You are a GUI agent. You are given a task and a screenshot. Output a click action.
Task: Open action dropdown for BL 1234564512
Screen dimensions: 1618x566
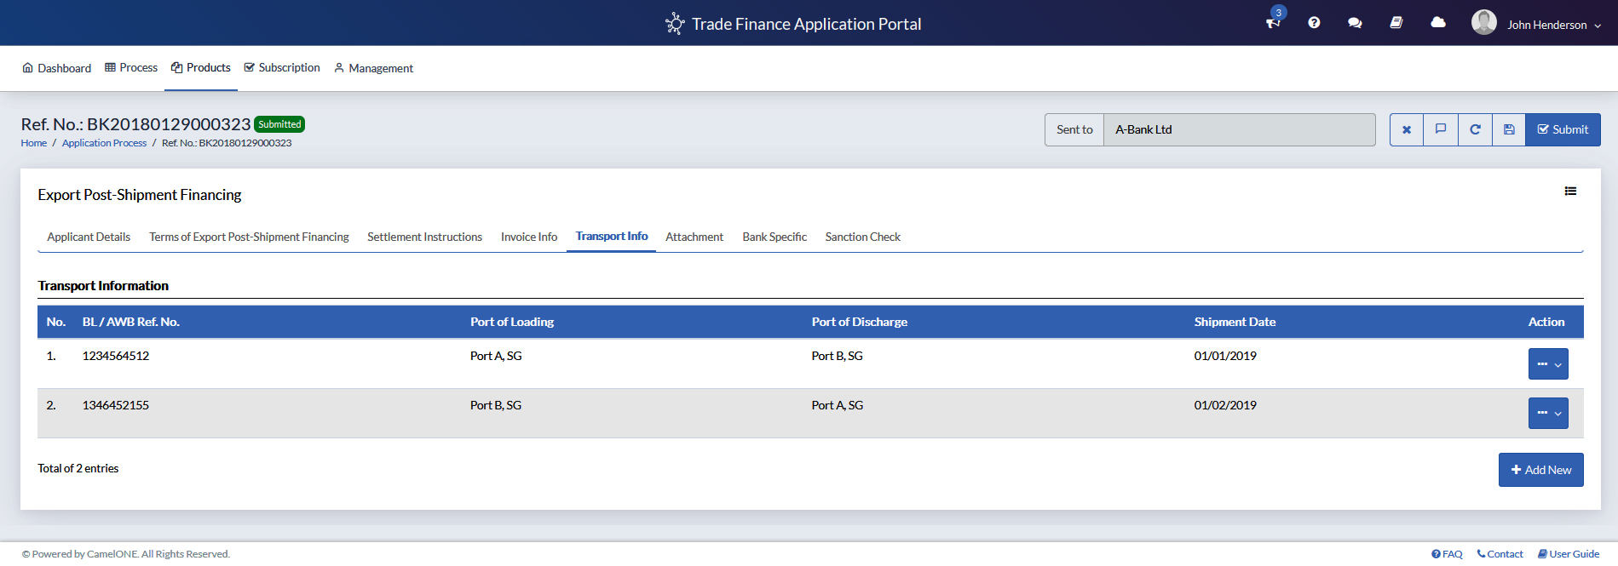pos(1548,364)
